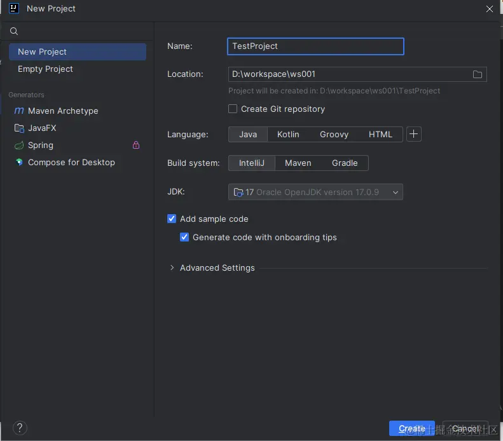The image size is (503, 441).
Task: Click the lock icon beside Spring
Action: tap(136, 145)
